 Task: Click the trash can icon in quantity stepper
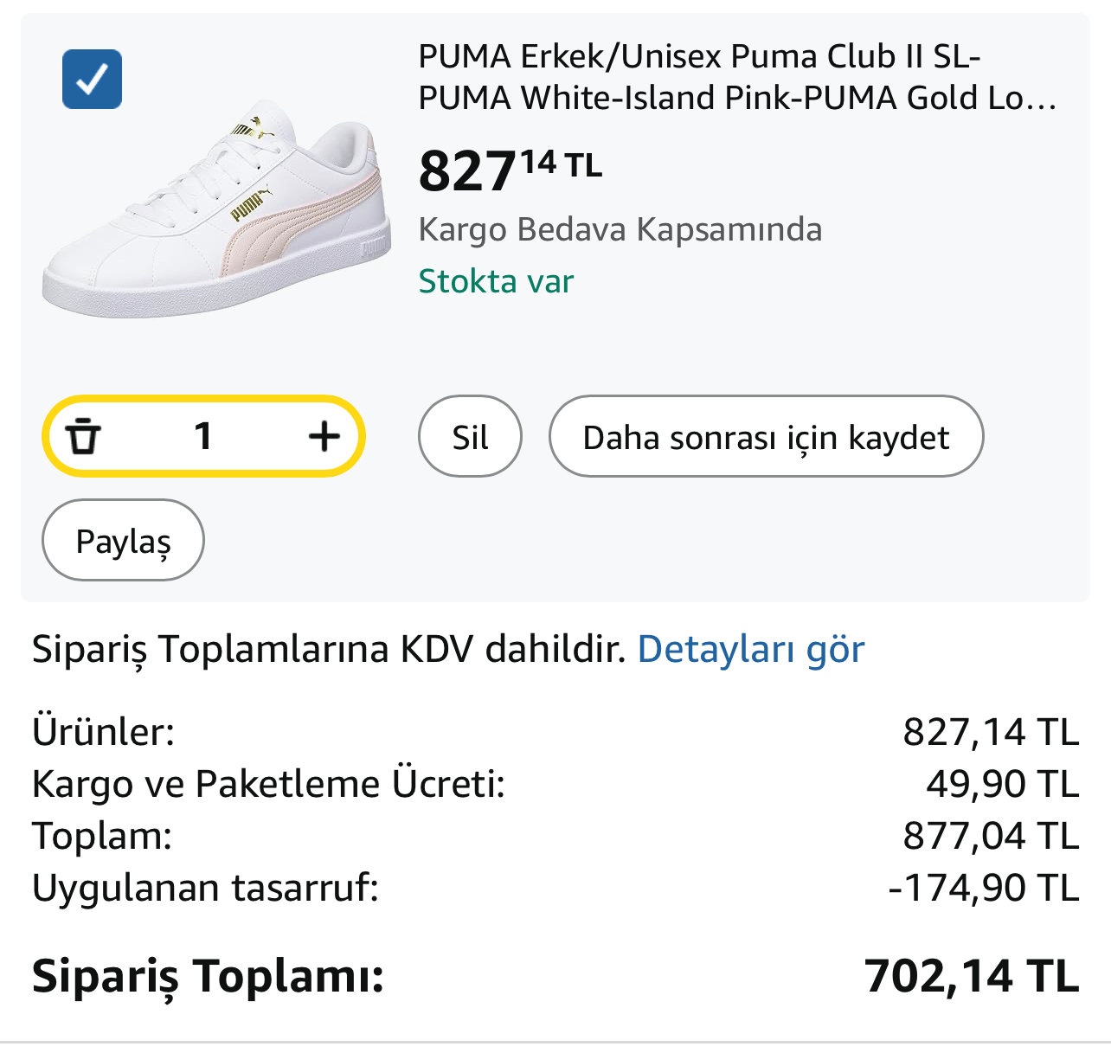tap(84, 436)
